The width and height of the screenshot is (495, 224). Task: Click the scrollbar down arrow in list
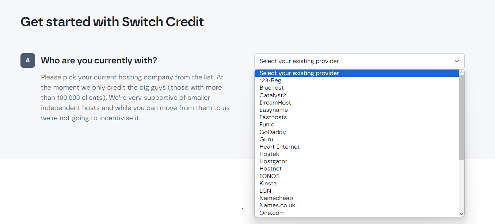click(461, 214)
